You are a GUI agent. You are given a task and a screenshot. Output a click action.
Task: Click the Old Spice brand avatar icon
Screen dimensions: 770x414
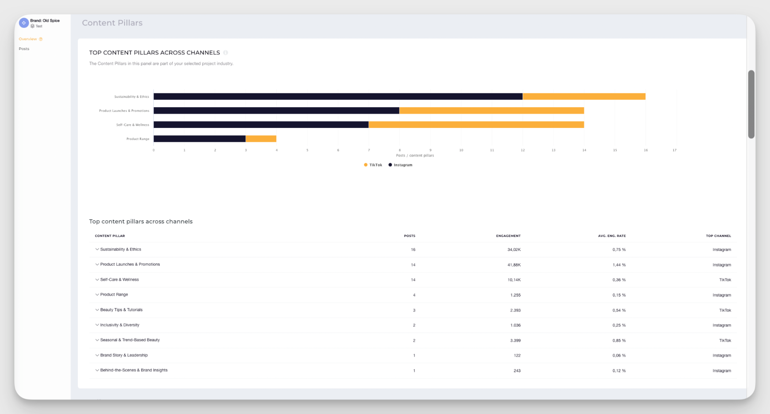(23, 23)
